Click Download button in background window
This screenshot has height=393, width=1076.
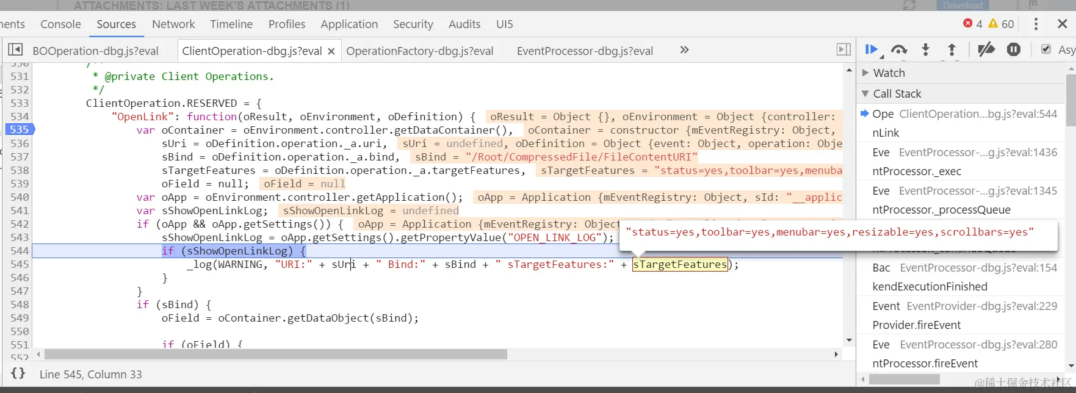(962, 5)
